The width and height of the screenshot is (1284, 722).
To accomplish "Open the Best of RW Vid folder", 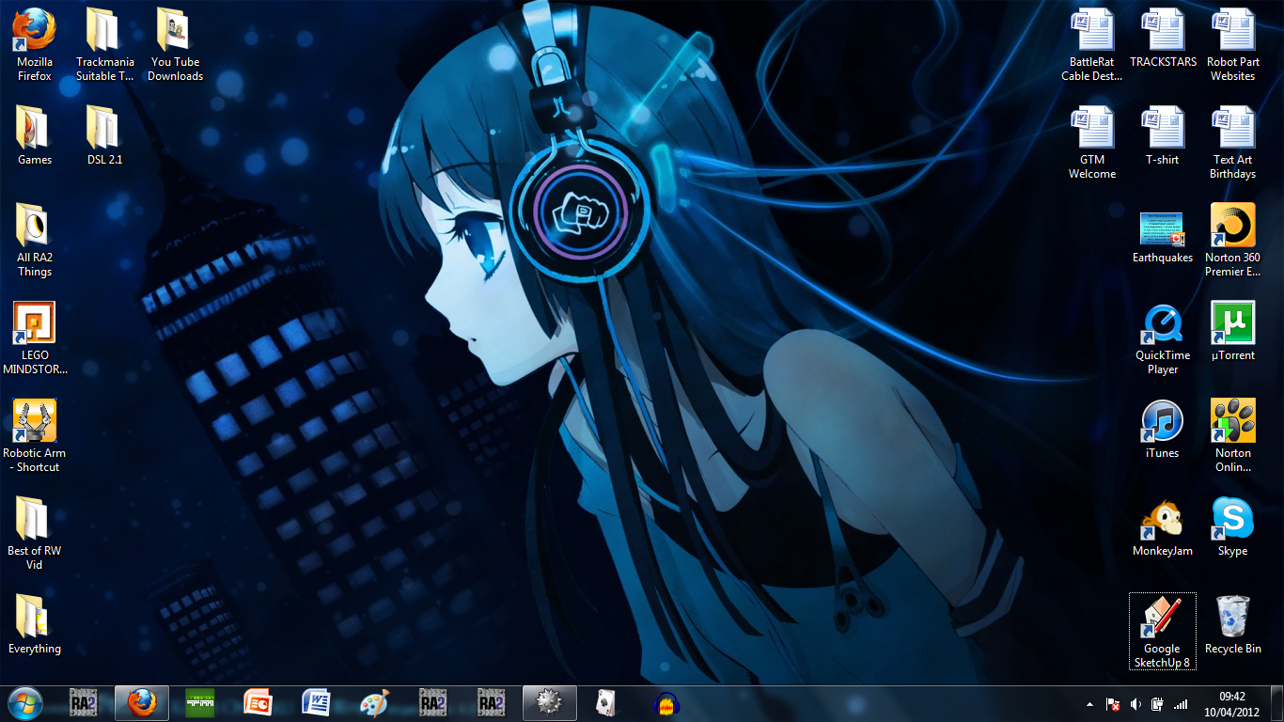I will [35, 533].
